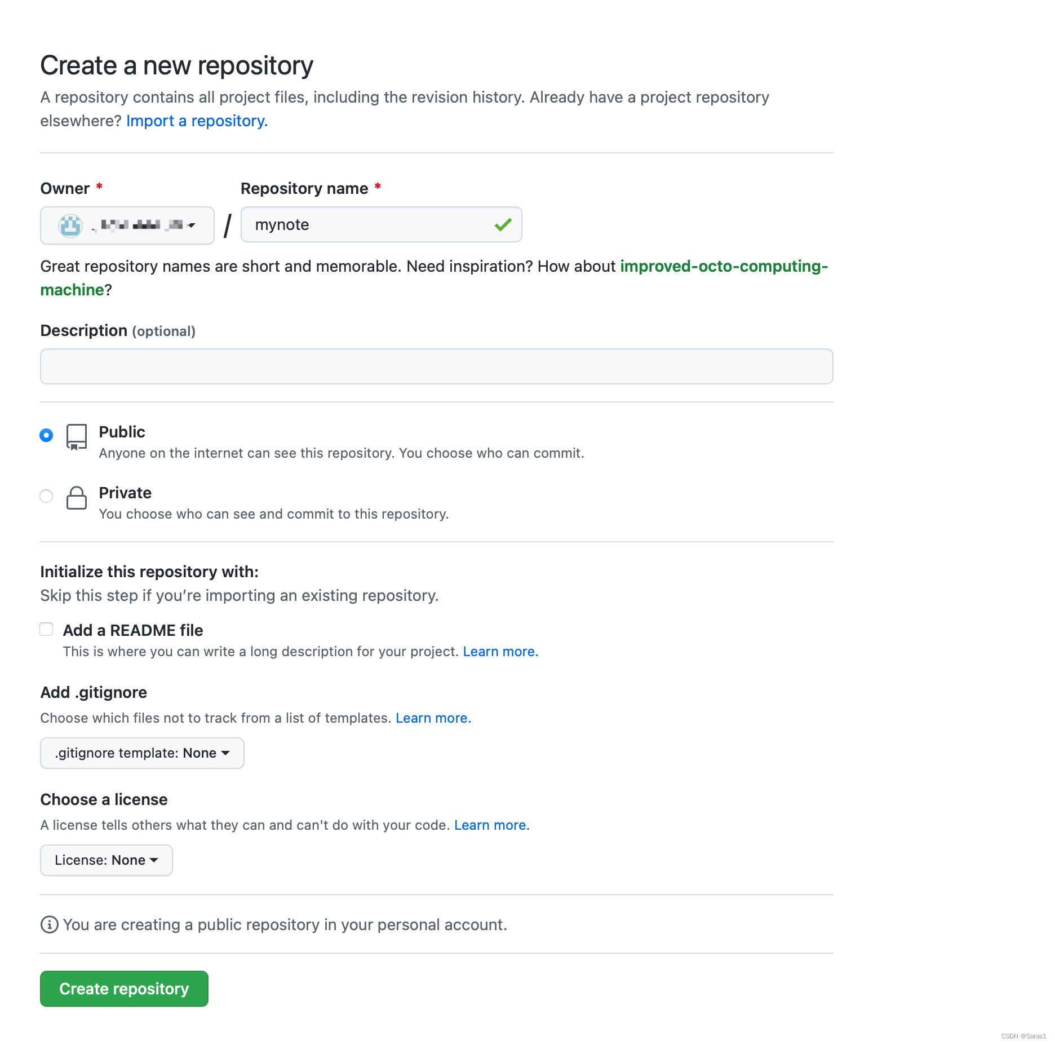Open Learn more about README files

pyautogui.click(x=499, y=651)
